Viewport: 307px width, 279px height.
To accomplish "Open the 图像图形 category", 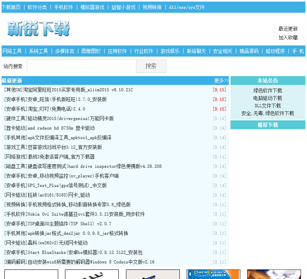I will (x=91, y=51).
